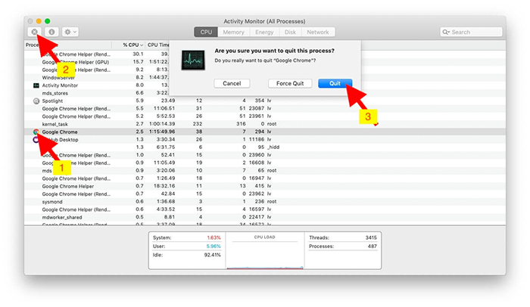This screenshot has width=530, height=307.
Task: Click the User 5.96% statistic
Action: tap(186, 247)
